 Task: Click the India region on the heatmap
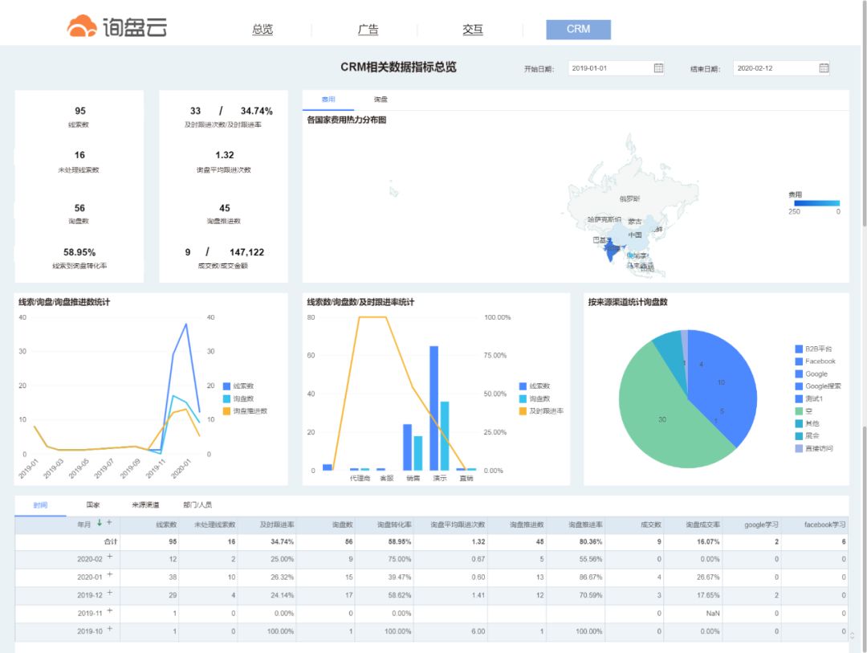coord(612,251)
